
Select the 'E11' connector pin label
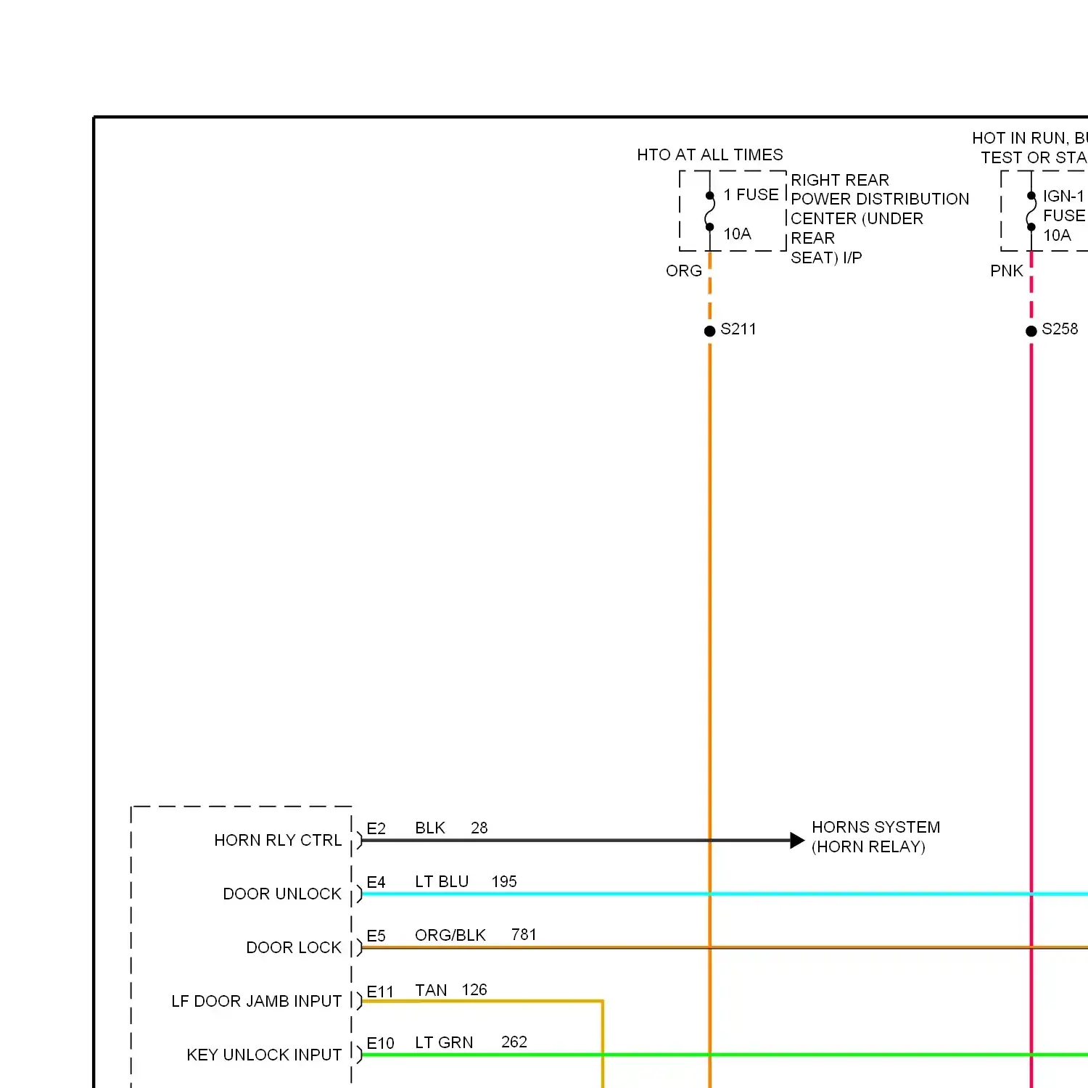point(380,992)
